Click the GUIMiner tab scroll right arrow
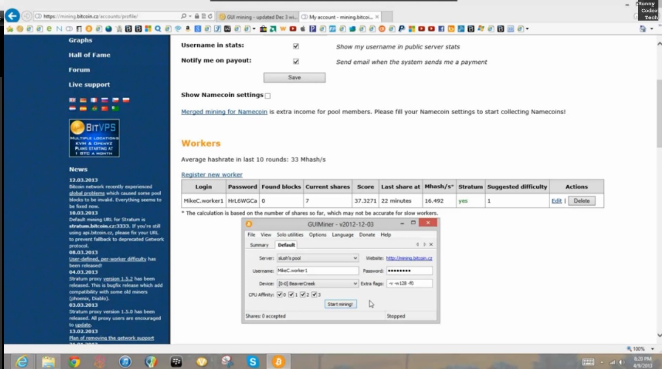This screenshot has height=369, width=662. click(425, 244)
